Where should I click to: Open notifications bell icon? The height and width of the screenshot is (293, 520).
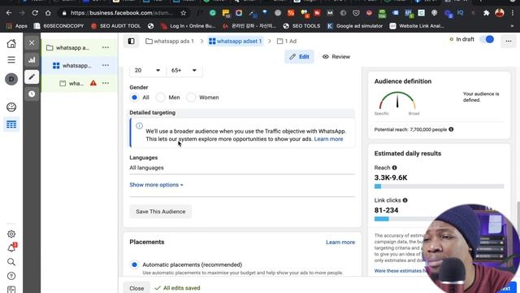(11, 248)
